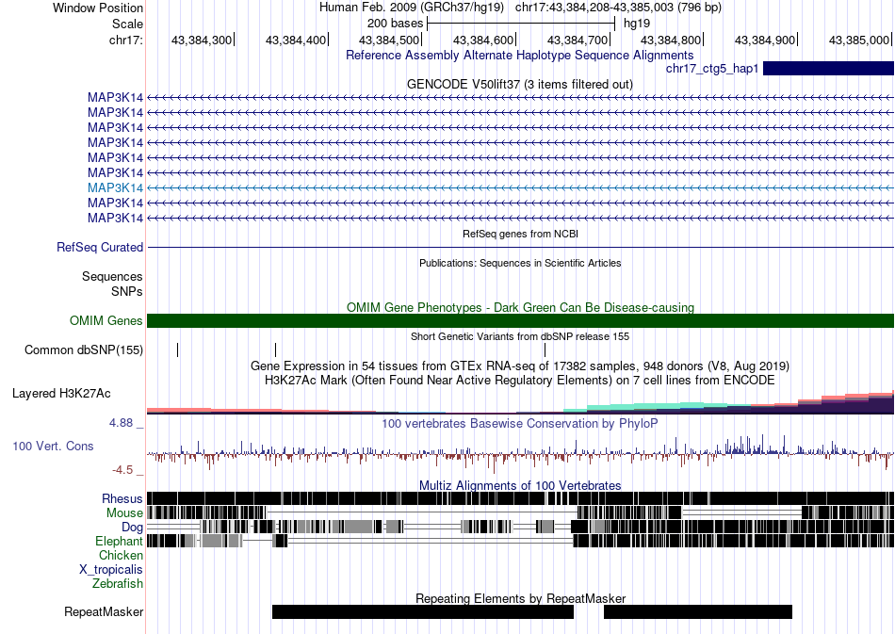This screenshot has width=895, height=634.
Task: Click the Common dbSNP(155) track label
Action: pos(83,350)
